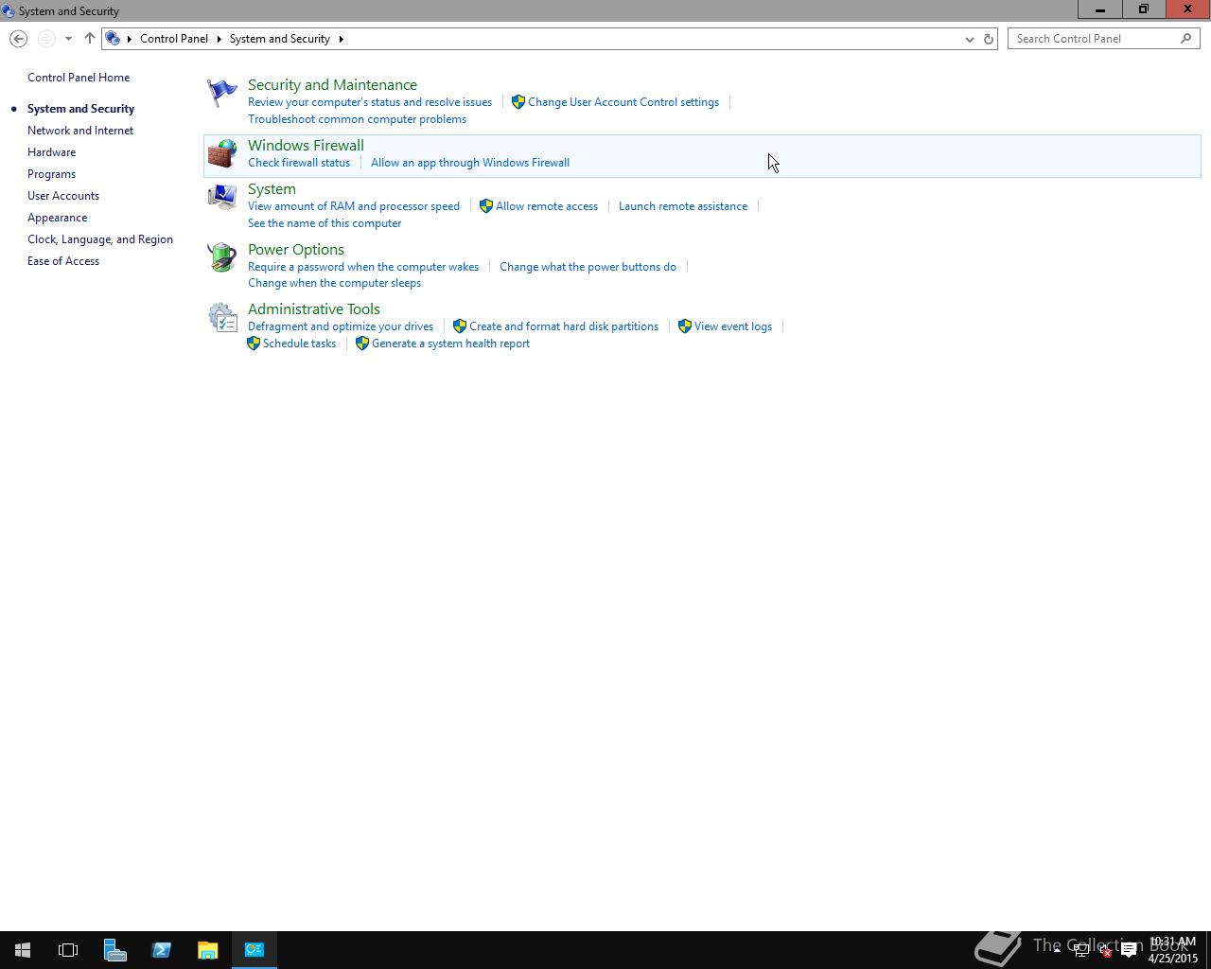Viewport: 1211px width, 969px height.
Task: Click Generate a system health report
Action: point(450,344)
